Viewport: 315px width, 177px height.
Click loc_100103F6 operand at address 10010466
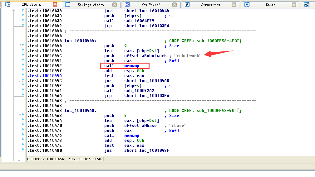coord(154,96)
